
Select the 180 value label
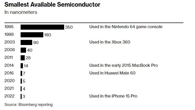click(x=48, y=35)
